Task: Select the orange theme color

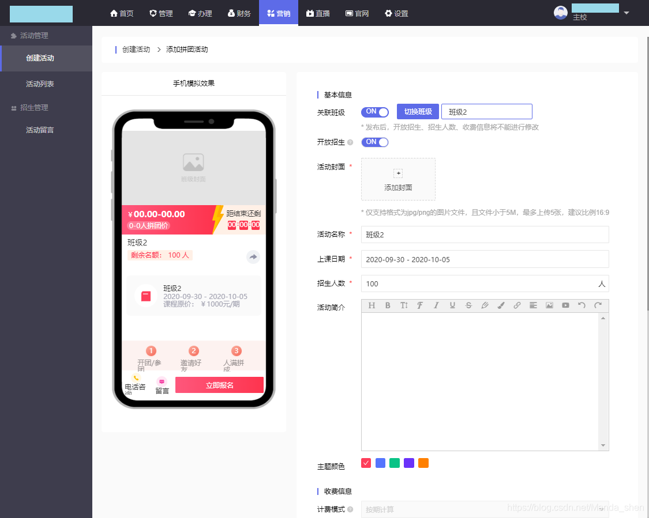Action: click(423, 463)
